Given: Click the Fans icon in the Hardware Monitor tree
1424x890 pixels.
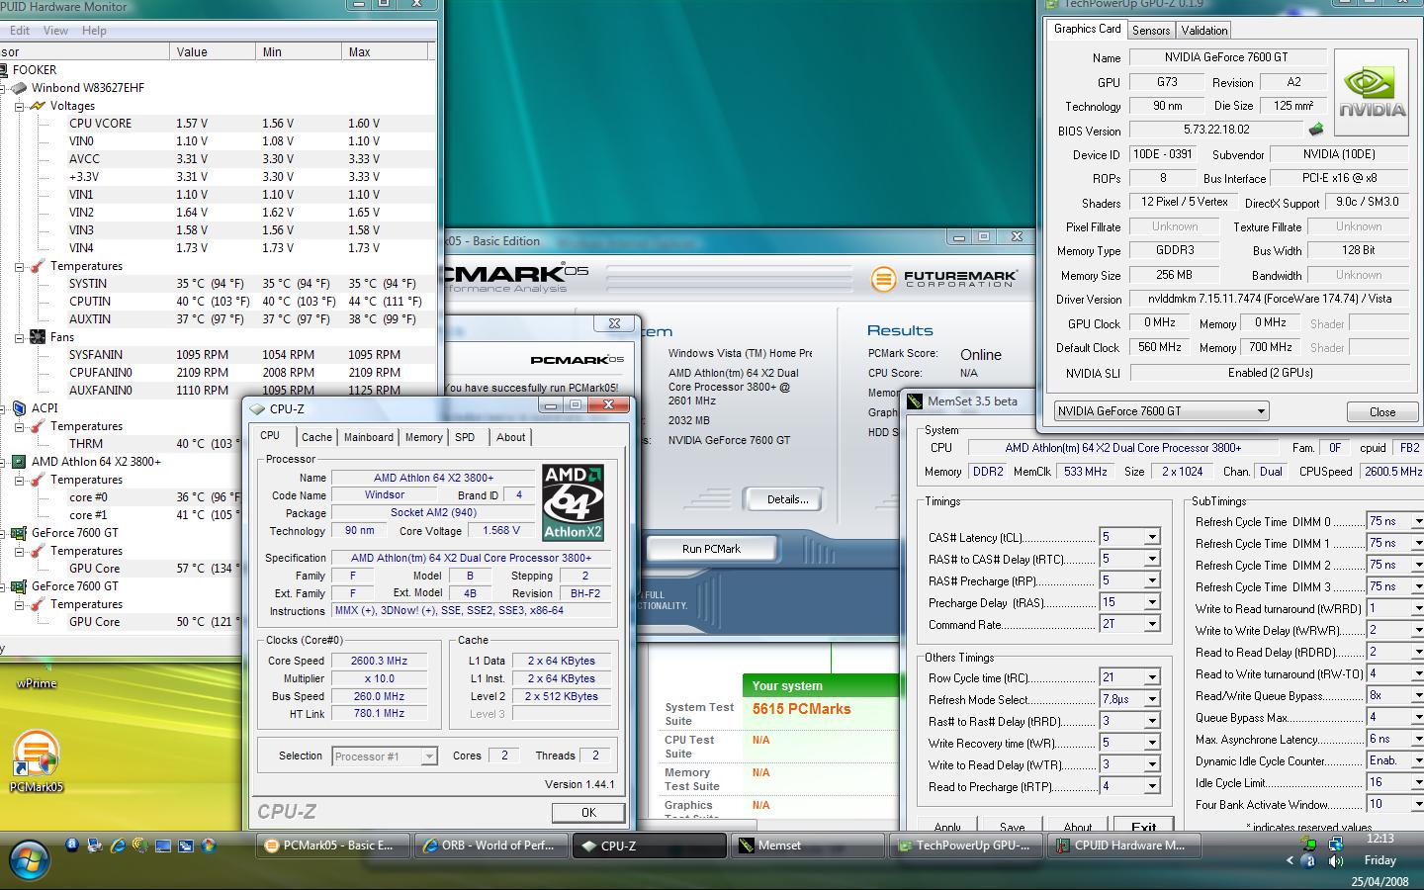Looking at the screenshot, I should pos(38,337).
